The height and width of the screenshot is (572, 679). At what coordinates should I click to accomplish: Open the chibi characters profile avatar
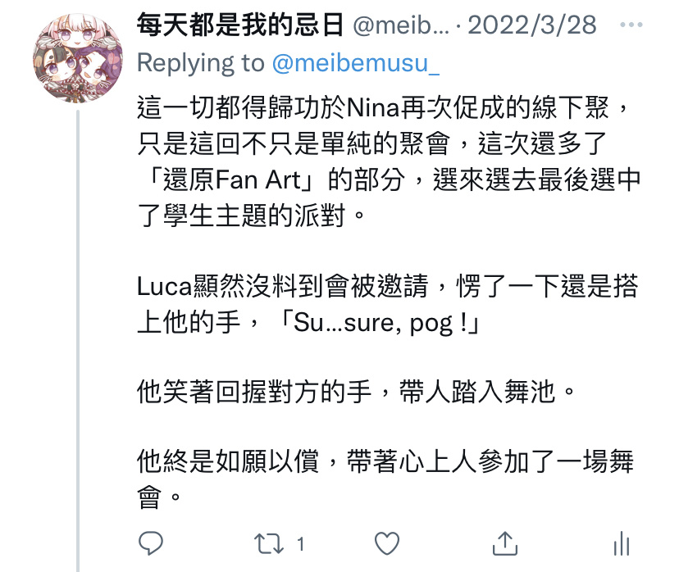point(78,58)
